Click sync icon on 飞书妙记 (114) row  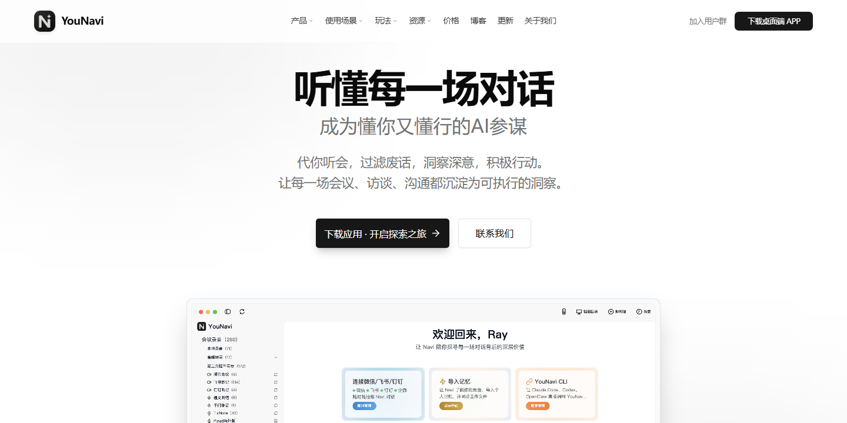tap(276, 382)
